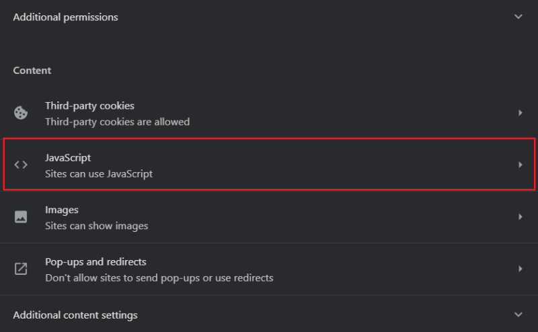The width and height of the screenshot is (538, 332).
Task: Click the Images picture icon
Action: coord(21,217)
